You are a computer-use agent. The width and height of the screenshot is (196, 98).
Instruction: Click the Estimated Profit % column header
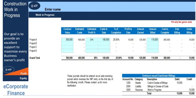point(92,31)
